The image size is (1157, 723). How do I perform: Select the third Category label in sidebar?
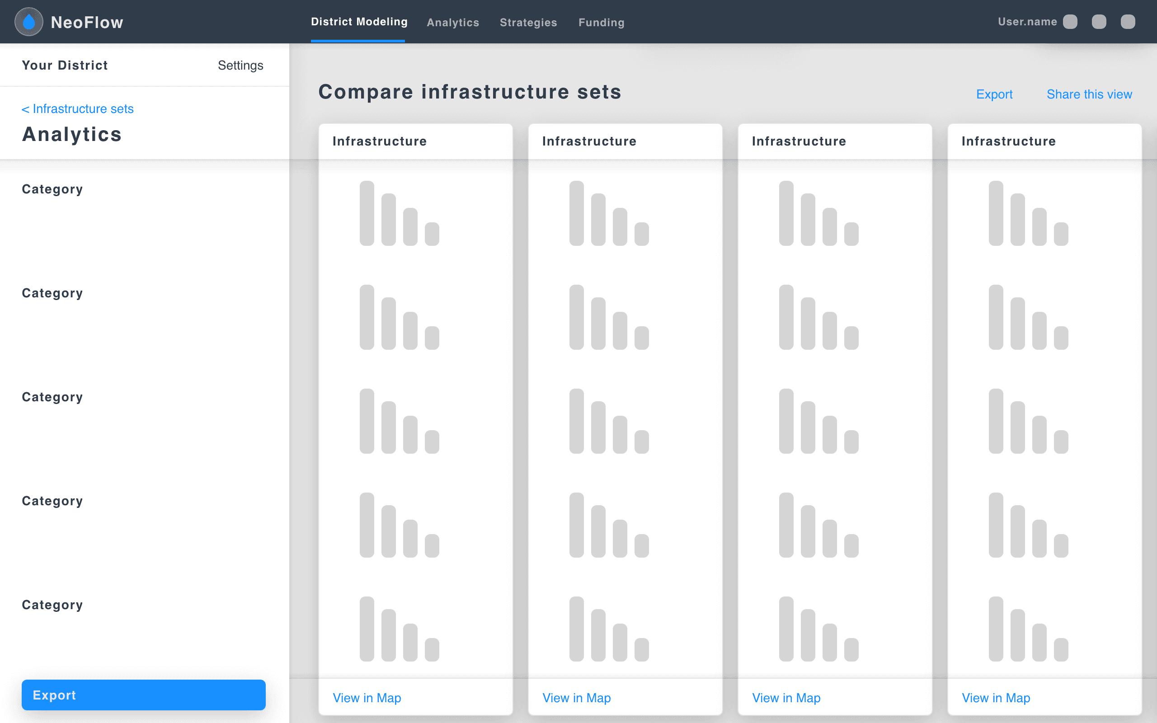click(x=52, y=397)
